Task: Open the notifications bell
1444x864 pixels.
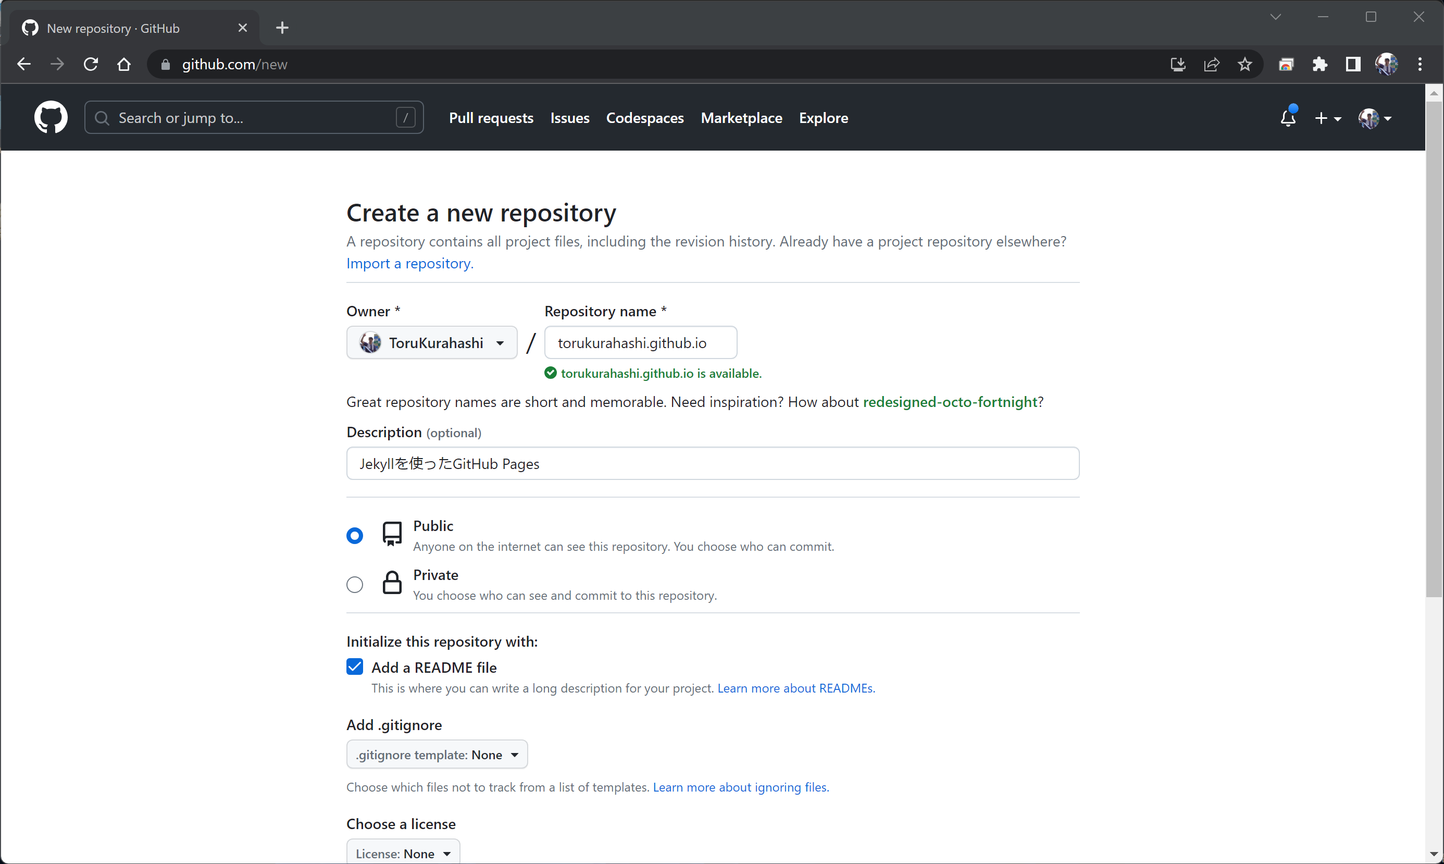Action: point(1288,118)
